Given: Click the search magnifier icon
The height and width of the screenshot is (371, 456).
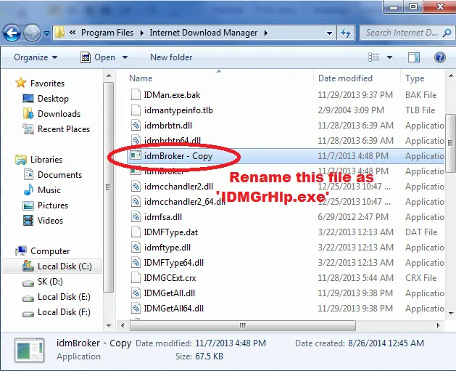Looking at the screenshot, I should point(447,33).
